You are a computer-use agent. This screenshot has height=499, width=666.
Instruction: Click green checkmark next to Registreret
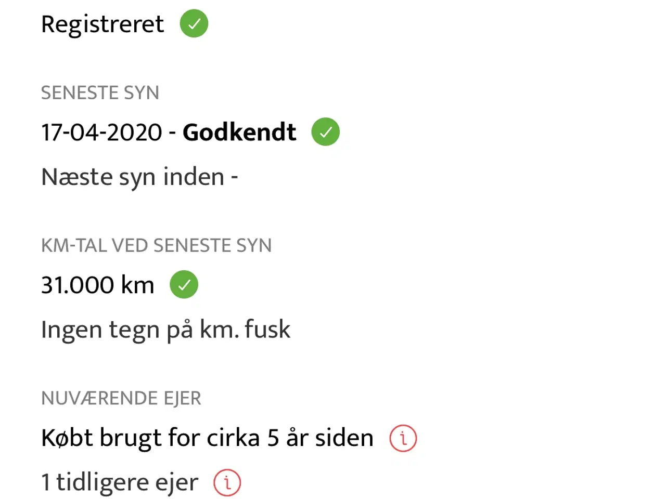[194, 24]
